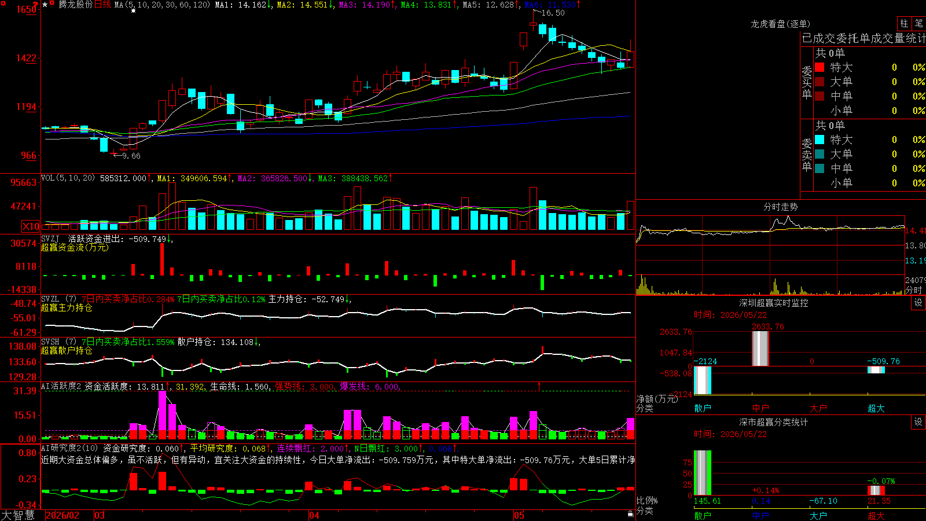This screenshot has width=926, height=521.
Task: Click the VOL(5,10,20) indicator label
Action: pyautogui.click(x=68, y=178)
